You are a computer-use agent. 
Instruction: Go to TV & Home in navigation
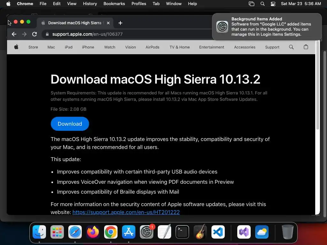pyautogui.click(x=180, y=47)
